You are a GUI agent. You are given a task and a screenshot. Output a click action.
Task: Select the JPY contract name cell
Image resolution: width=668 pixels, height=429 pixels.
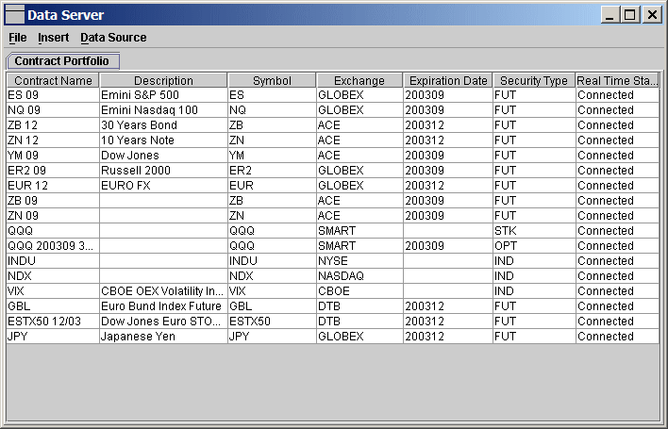[x=53, y=337]
